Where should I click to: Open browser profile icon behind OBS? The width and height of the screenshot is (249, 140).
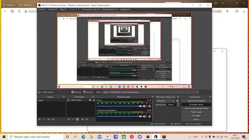(12, 11)
